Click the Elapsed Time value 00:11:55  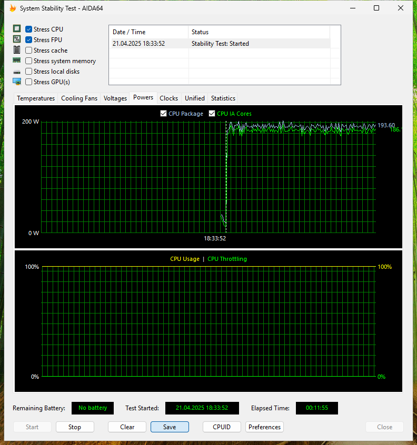click(317, 408)
